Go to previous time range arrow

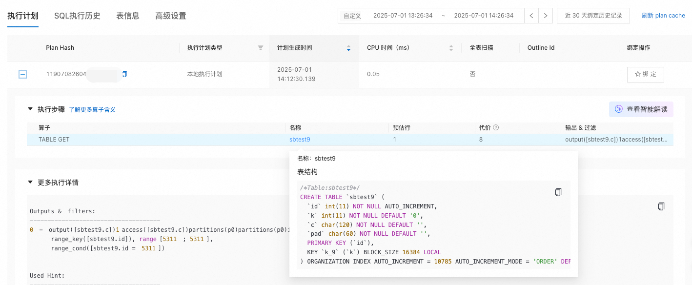(531, 16)
